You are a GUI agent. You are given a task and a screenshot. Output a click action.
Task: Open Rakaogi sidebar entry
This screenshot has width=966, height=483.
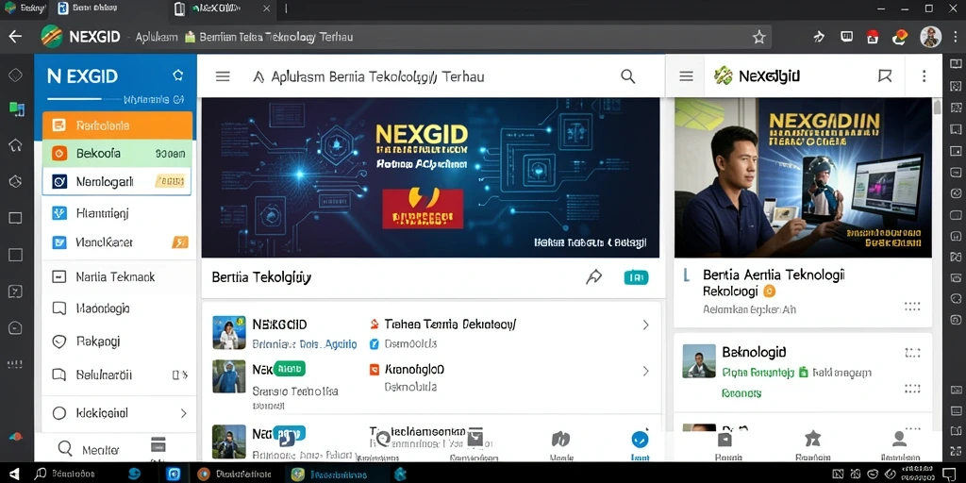pos(116,341)
